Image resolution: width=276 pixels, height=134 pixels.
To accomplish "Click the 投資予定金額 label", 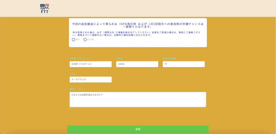I will pos(169,59).
